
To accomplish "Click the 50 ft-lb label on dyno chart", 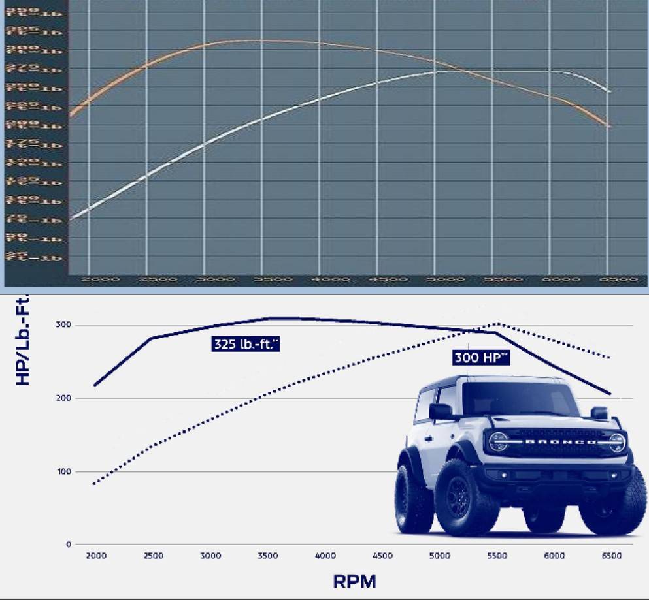I will coord(34,238).
